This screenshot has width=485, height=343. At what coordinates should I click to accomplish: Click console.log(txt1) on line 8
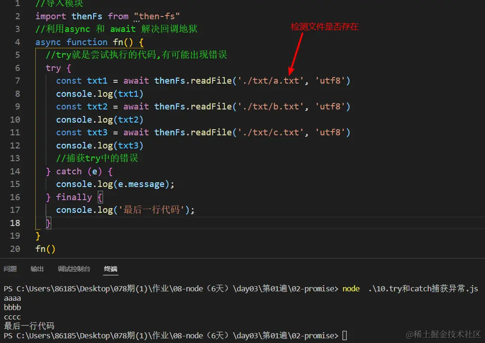coord(100,94)
